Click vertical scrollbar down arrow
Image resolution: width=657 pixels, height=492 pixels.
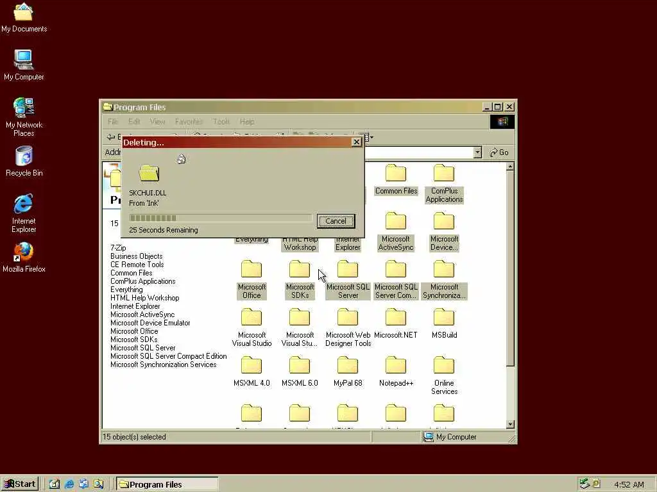pos(510,424)
